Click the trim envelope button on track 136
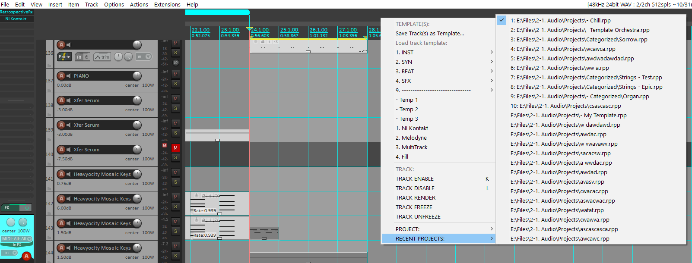Image resolution: width=692 pixels, height=263 pixels. [102, 56]
